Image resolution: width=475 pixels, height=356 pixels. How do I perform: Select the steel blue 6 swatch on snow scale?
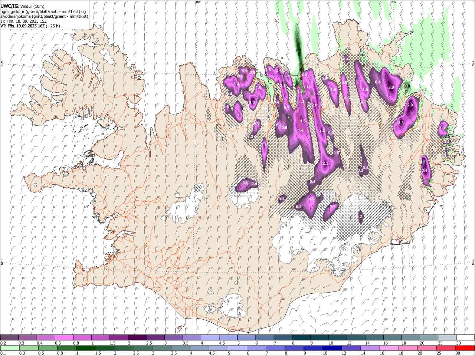coord(264,338)
